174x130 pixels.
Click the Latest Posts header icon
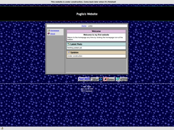69,44
